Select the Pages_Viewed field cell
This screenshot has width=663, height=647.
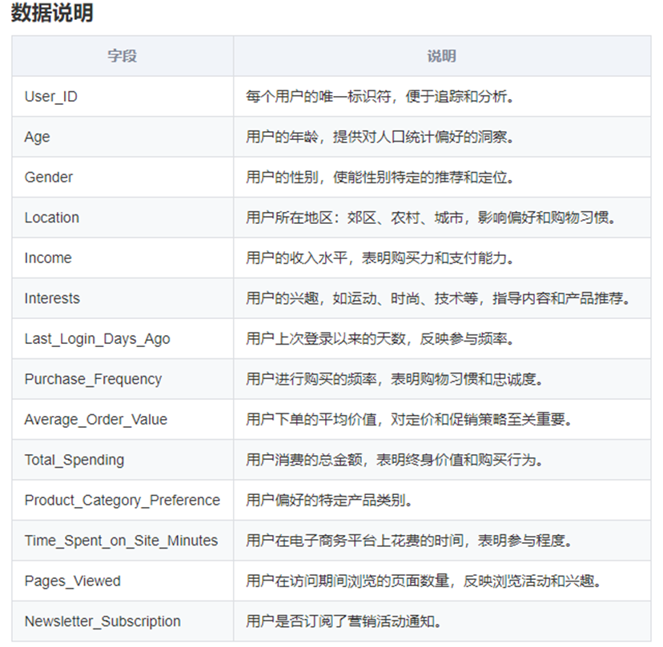click(x=72, y=581)
